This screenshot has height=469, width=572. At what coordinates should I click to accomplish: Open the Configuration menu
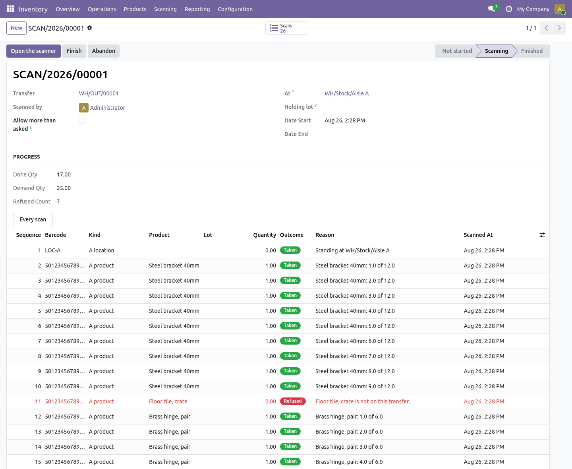(235, 9)
